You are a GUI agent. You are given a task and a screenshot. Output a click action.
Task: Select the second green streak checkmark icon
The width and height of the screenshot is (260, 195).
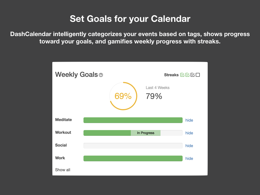(187, 75)
